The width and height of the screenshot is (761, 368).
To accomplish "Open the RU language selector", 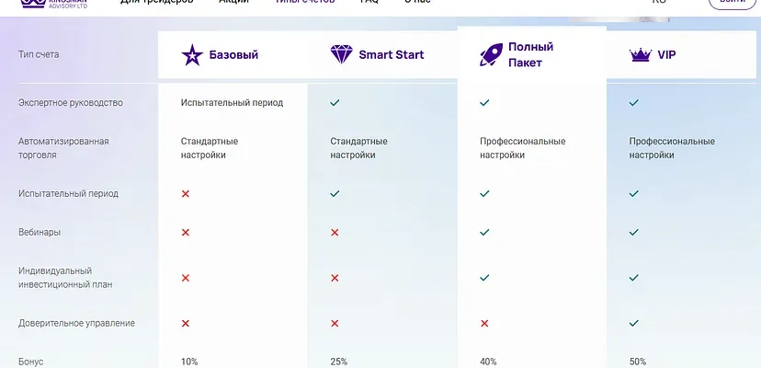I will point(659,2).
